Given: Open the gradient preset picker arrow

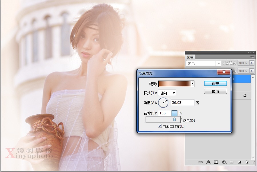Looking at the screenshot, I should [193, 84].
